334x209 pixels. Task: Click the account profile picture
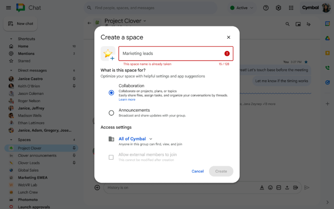pyautogui.click(x=326, y=8)
